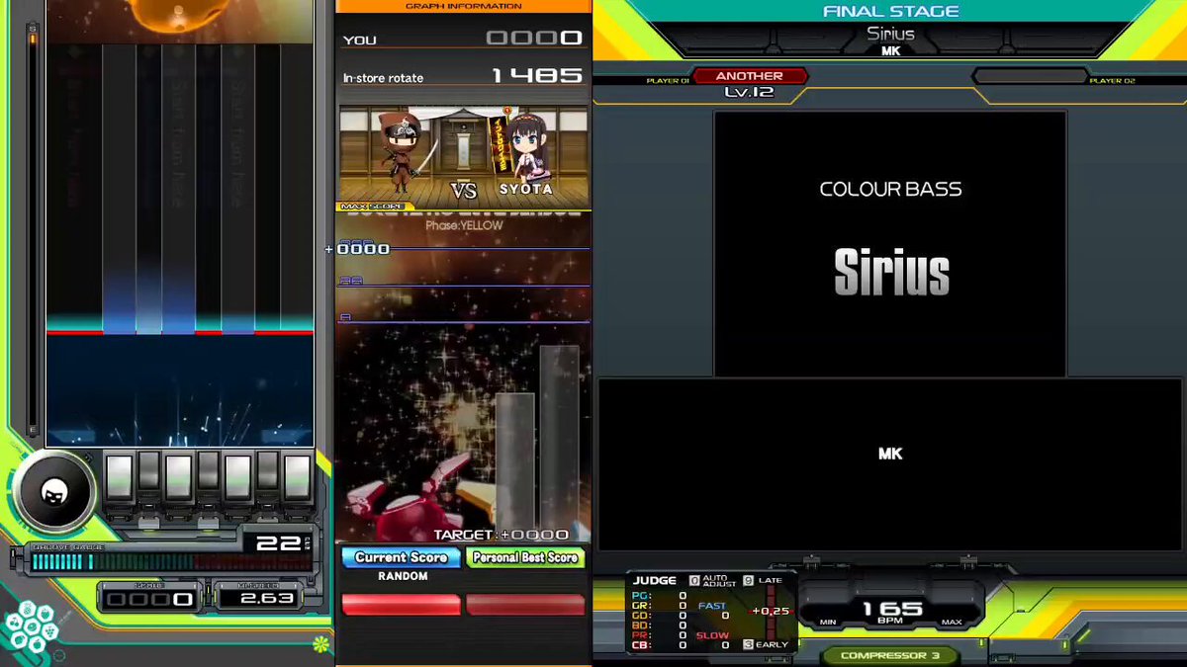Click the Lv.12 level text
The image size is (1187, 667).
pos(749,92)
